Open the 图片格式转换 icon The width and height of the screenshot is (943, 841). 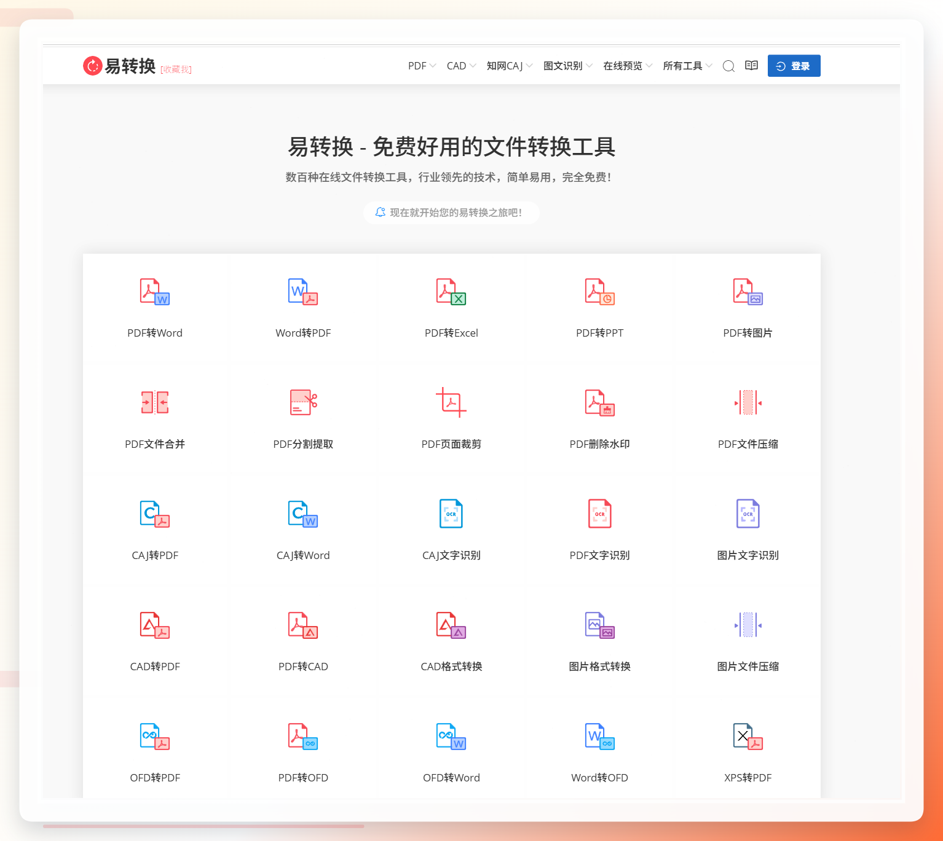(x=600, y=625)
